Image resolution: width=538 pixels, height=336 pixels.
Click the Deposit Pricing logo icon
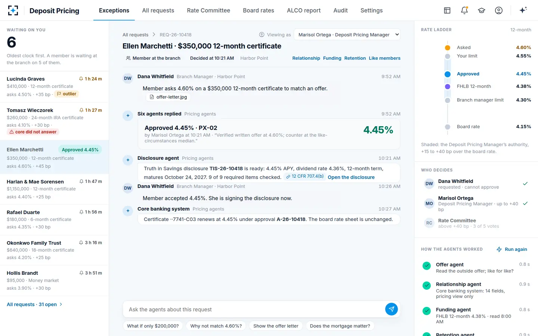pos(13,10)
